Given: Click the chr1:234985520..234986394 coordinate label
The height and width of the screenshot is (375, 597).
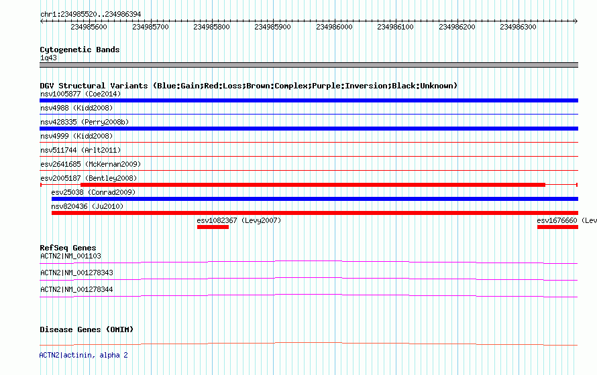Looking at the screenshot, I should tap(91, 14).
